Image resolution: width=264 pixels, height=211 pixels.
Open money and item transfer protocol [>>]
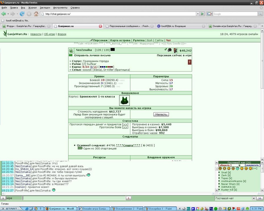[x=125, y=124]
